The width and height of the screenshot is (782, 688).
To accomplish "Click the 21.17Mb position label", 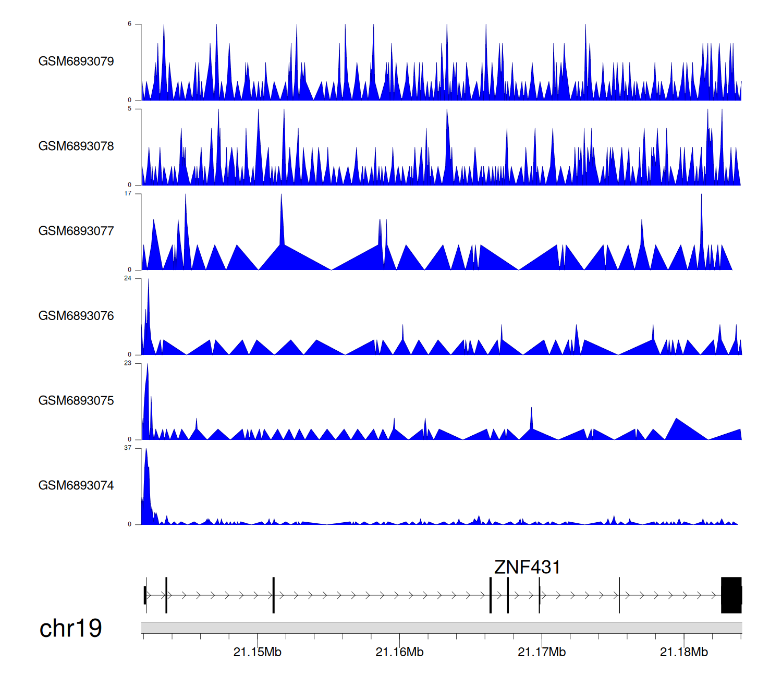I will point(542,652).
